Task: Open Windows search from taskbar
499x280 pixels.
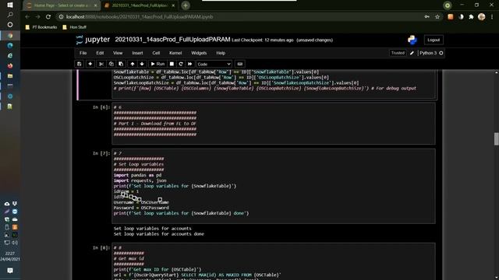Action: click(10, 15)
